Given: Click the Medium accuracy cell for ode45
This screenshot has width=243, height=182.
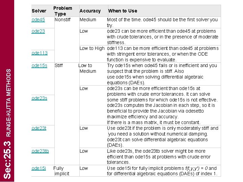Looking at the screenshot, I should [x=88, y=20].
